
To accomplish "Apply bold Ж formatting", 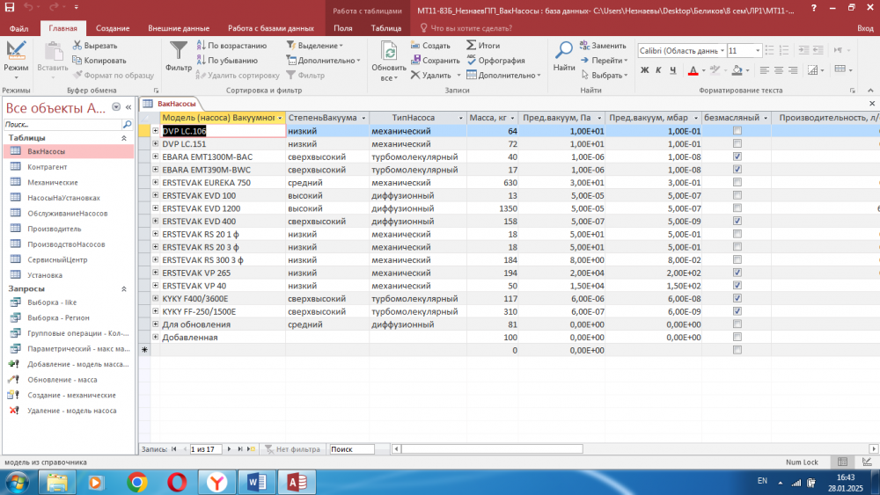I will [645, 70].
